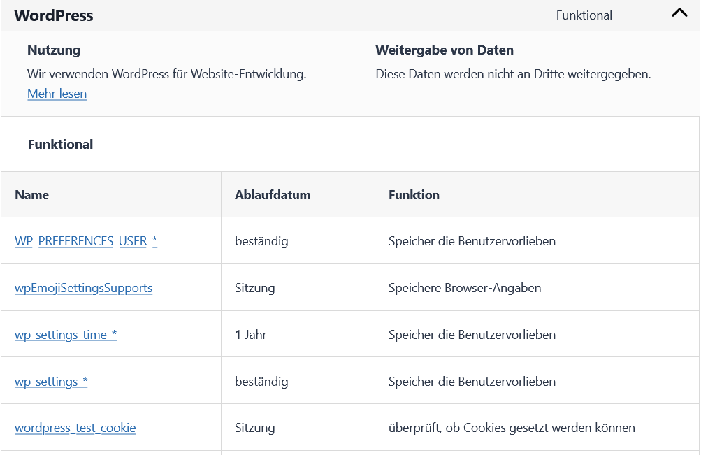Click the 1 Jahr expiry cell

click(251, 335)
